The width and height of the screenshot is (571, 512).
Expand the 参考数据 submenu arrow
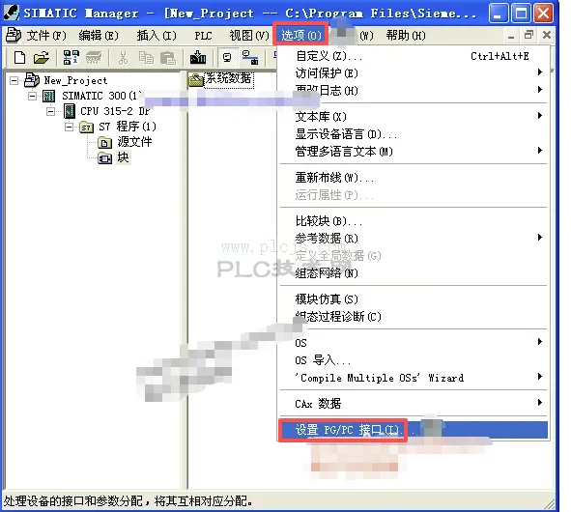540,237
